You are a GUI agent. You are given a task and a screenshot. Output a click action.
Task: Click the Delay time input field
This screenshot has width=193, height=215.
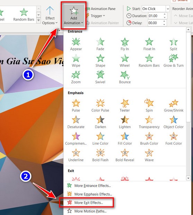(156, 23)
